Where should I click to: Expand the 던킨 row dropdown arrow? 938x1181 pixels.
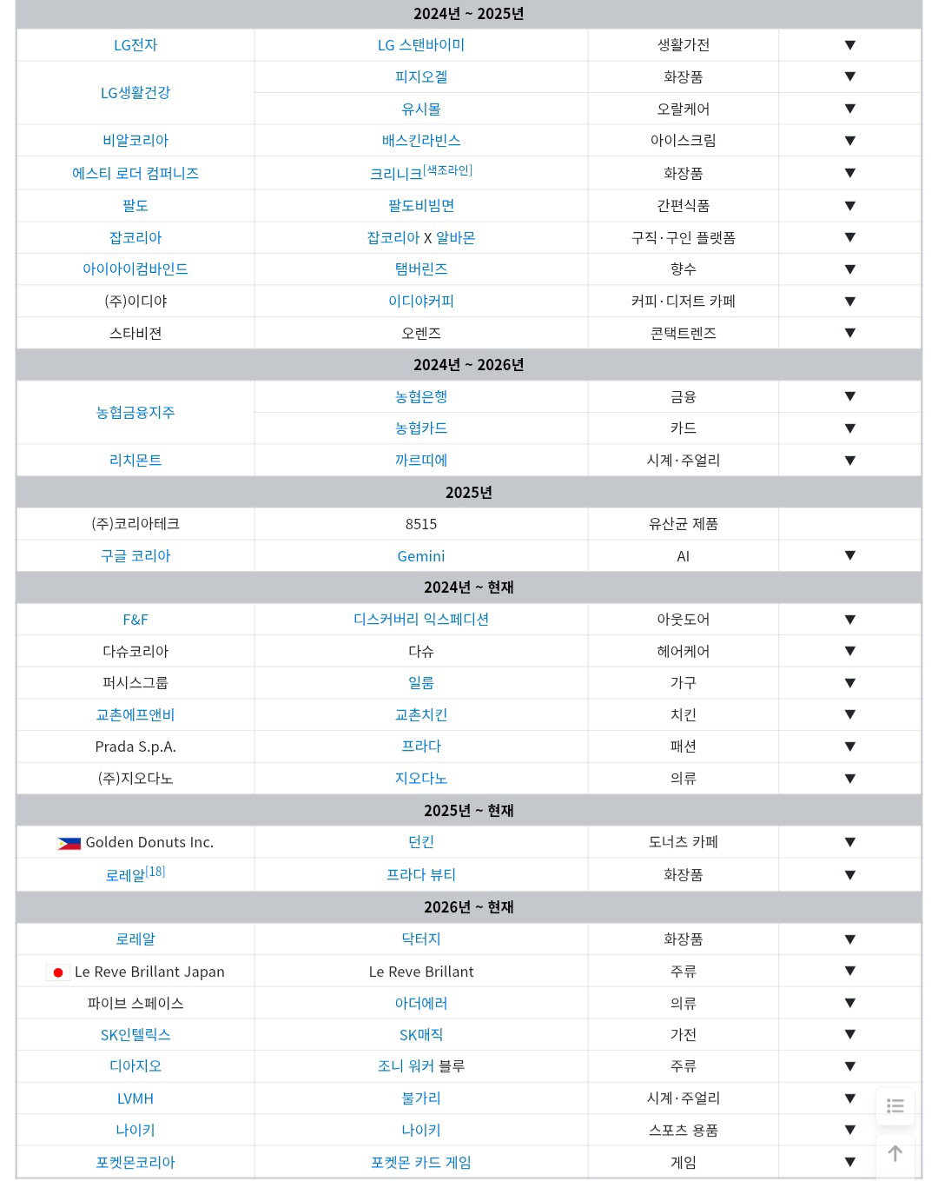[850, 842]
